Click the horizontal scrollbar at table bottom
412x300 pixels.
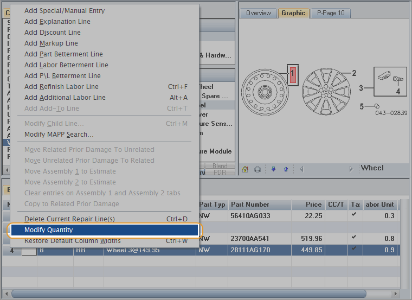189,293
